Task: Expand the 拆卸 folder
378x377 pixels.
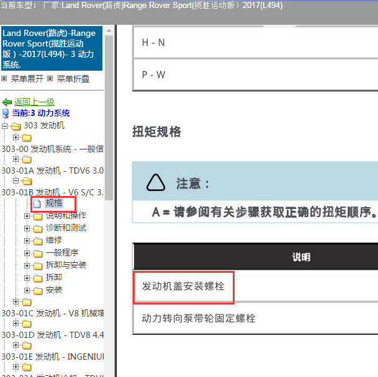Action: (x=27, y=278)
